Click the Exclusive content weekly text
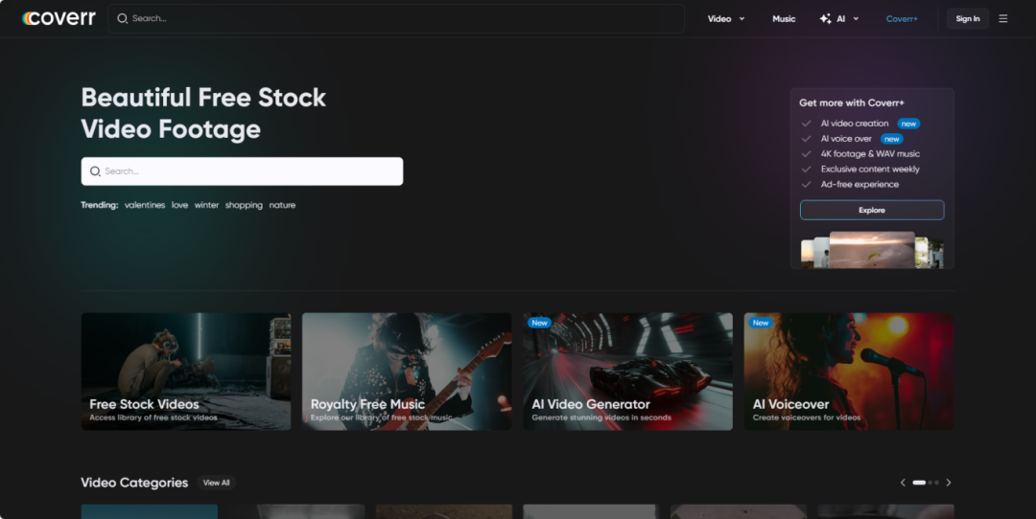The height and width of the screenshot is (519, 1036). click(x=869, y=169)
